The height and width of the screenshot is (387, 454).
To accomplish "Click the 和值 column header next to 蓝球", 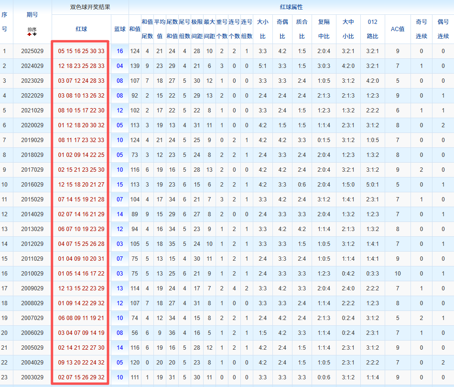I will 135,29.
